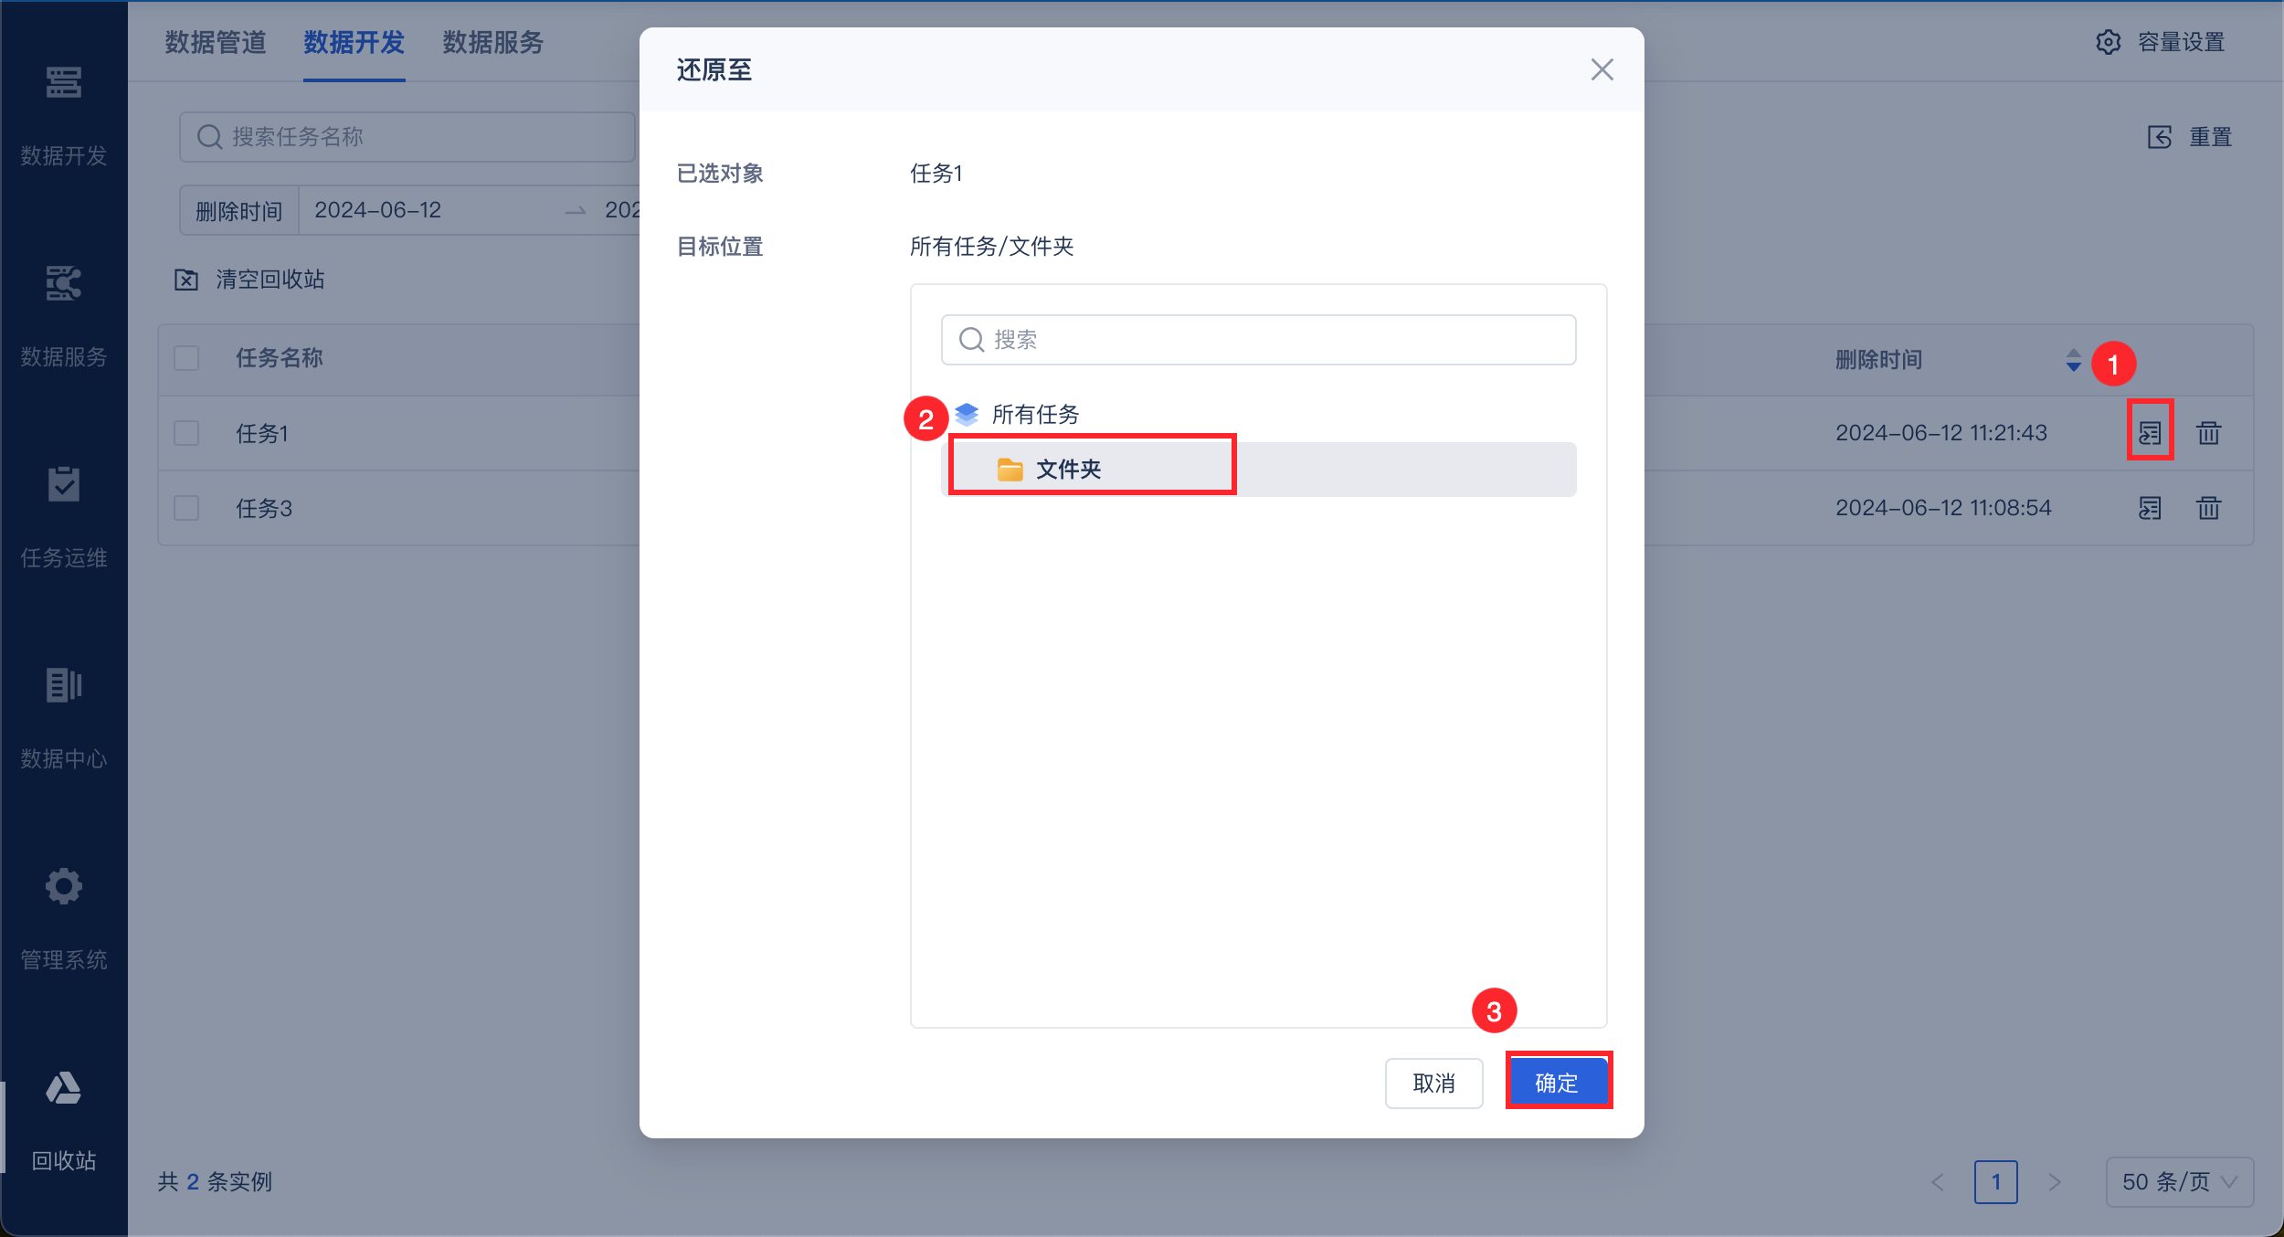Click 取消 button in dialog
The image size is (2284, 1237).
click(1433, 1083)
